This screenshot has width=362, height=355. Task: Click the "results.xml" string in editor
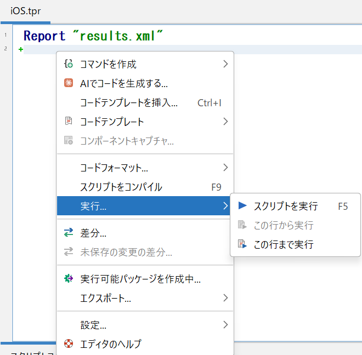point(118,36)
